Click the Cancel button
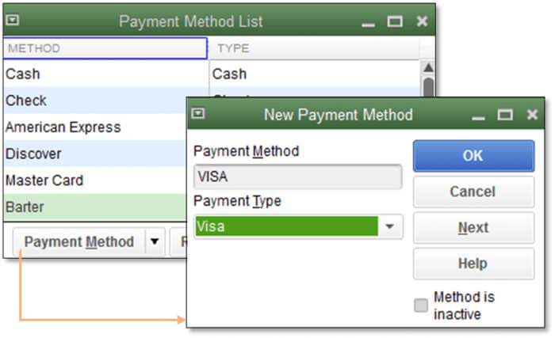The image size is (555, 338). (x=473, y=192)
